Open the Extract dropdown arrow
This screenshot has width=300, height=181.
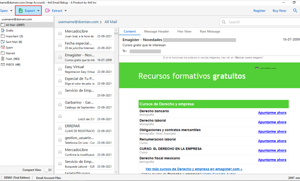(x=66, y=11)
